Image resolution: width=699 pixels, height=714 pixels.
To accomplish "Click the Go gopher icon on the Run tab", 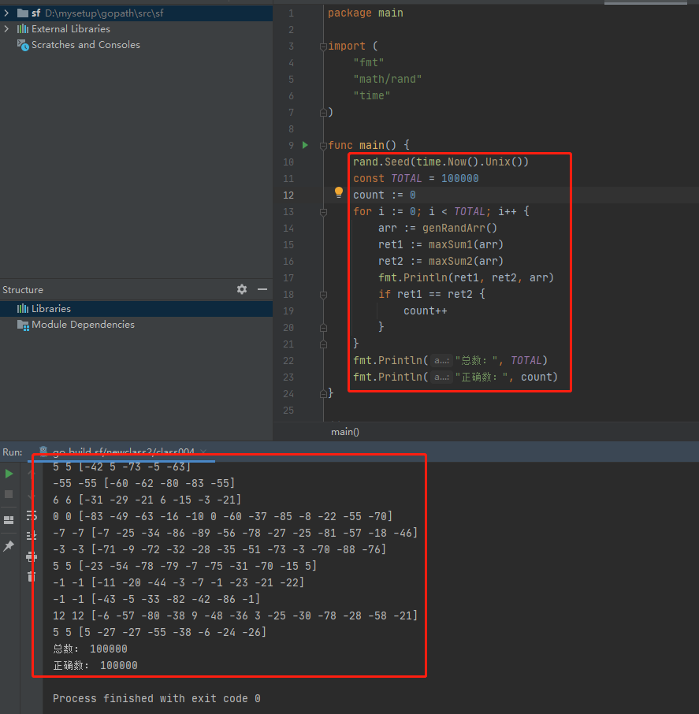I will tap(43, 452).
